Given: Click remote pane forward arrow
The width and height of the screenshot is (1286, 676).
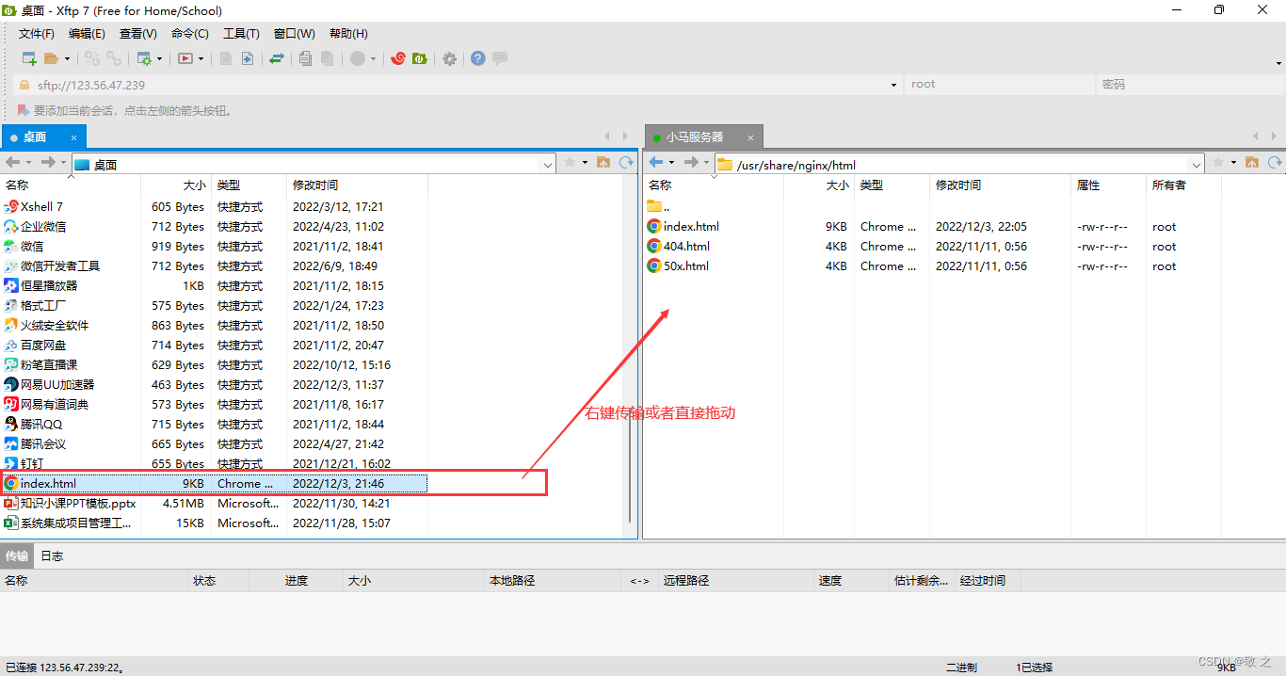Looking at the screenshot, I should coord(691,163).
